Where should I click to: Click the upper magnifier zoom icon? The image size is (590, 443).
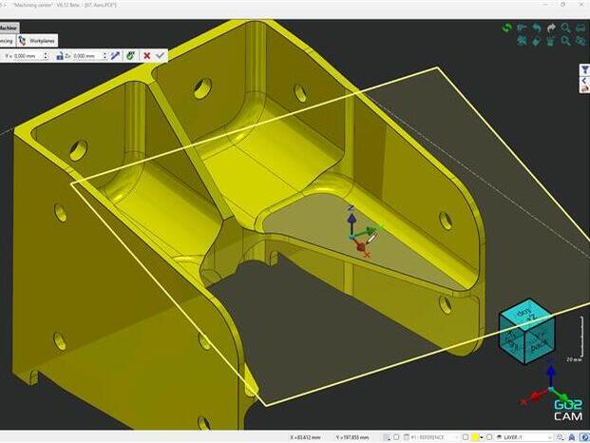pyautogui.click(x=566, y=29)
